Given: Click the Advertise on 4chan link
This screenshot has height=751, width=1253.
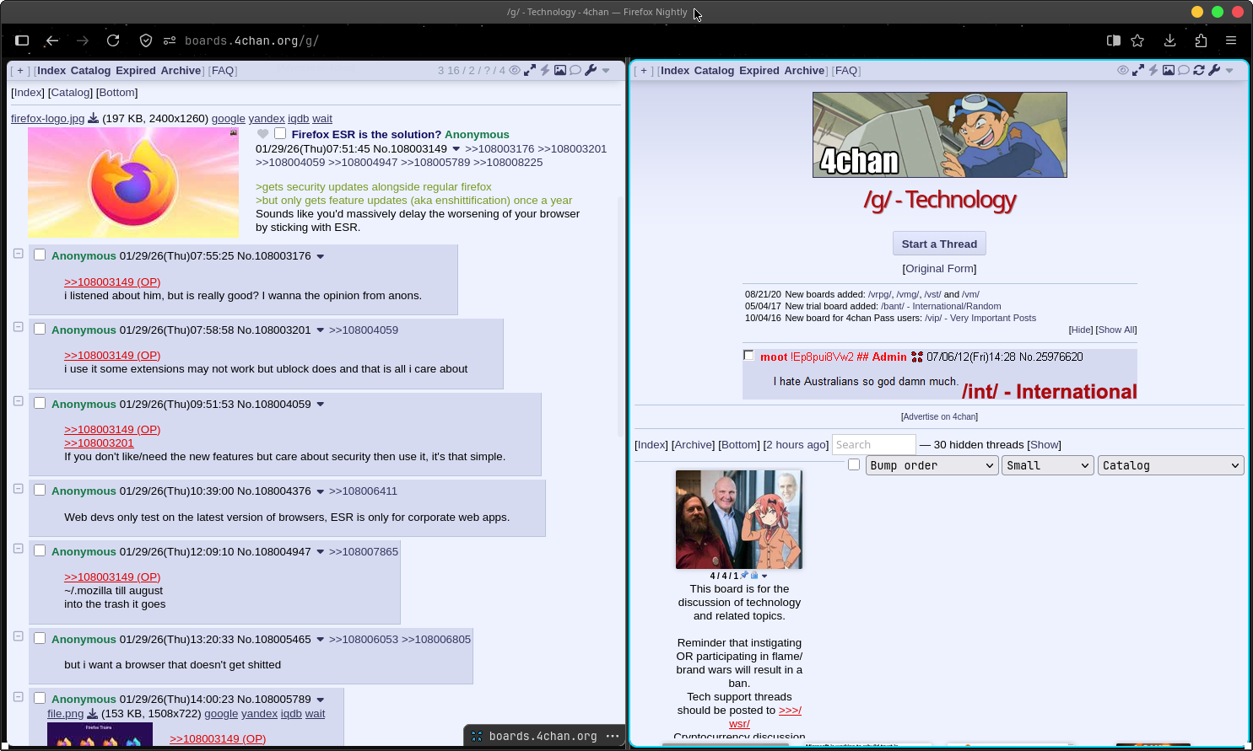Looking at the screenshot, I should (939, 417).
